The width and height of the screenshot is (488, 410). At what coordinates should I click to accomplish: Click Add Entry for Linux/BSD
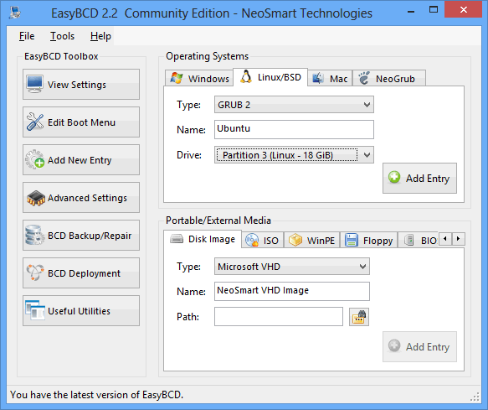[x=419, y=178]
